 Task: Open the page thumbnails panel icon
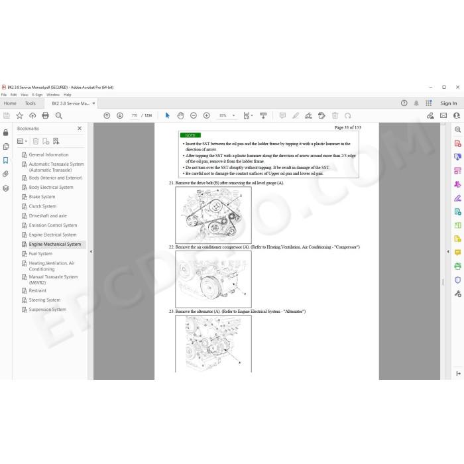click(x=5, y=146)
